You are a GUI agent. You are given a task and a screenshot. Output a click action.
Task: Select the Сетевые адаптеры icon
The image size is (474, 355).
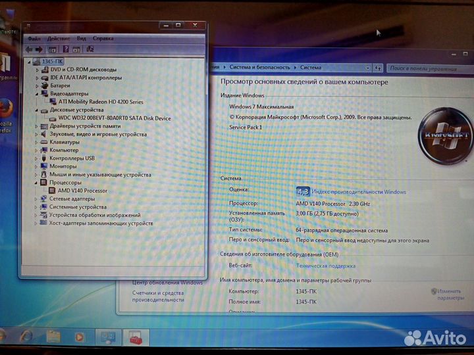(43, 199)
